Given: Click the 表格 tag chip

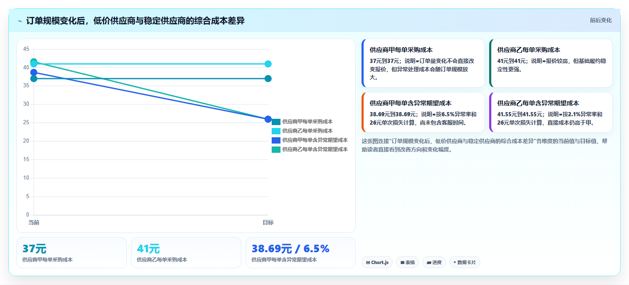Looking at the screenshot, I should coord(407,262).
